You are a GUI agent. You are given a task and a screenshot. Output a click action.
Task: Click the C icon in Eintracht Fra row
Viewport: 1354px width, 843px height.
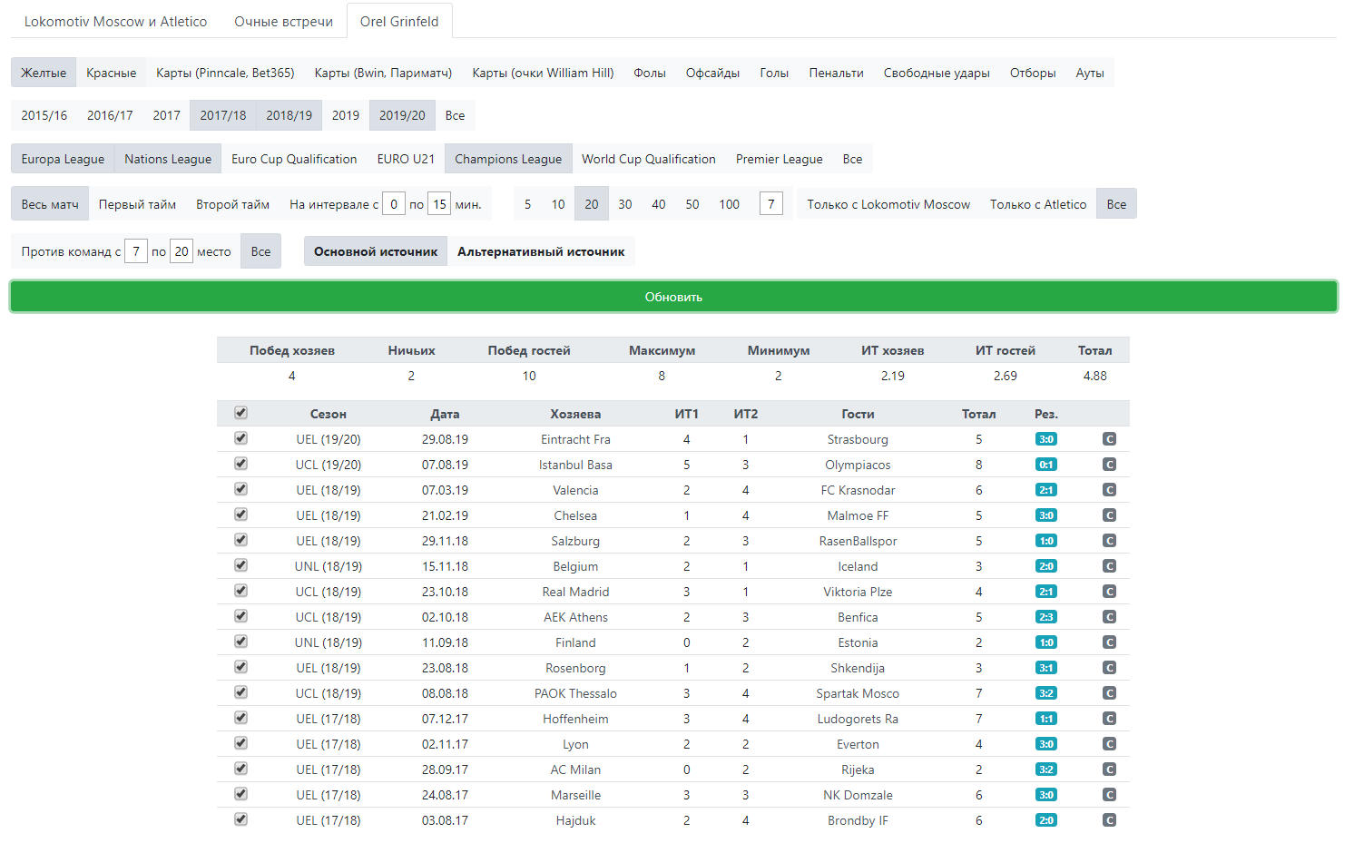[x=1109, y=439]
